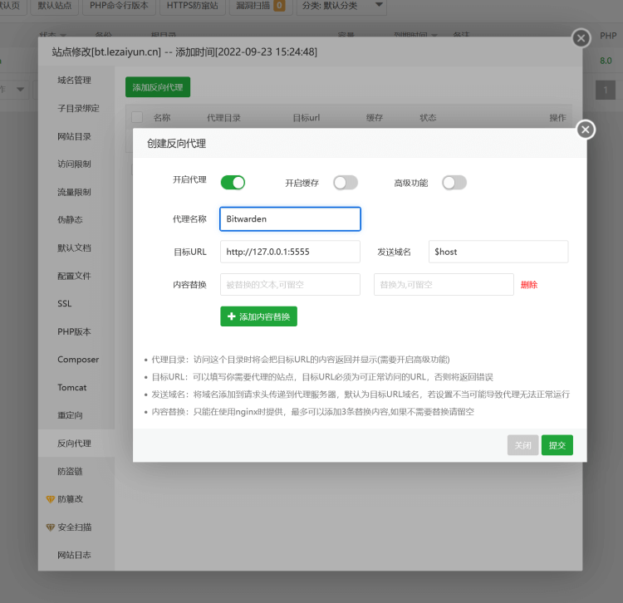Open the Tomcat tab
The image size is (623, 603).
coord(72,388)
